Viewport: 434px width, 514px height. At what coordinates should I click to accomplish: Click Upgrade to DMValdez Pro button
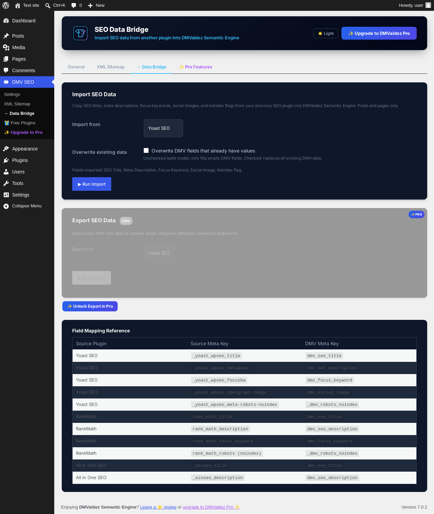click(379, 33)
